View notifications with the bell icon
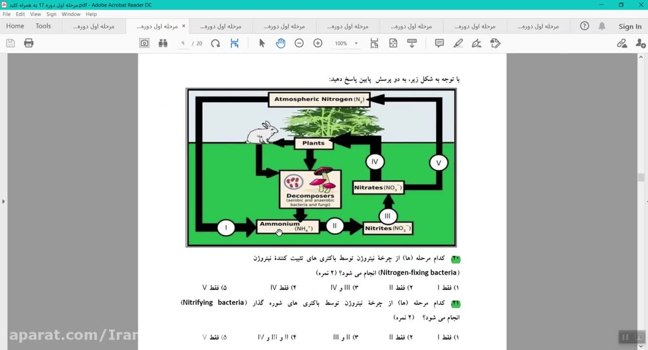Image resolution: width=648 pixels, height=350 pixels. pos(602,26)
